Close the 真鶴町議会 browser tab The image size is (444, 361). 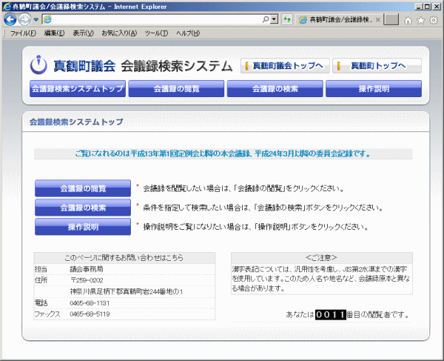pos(377,19)
